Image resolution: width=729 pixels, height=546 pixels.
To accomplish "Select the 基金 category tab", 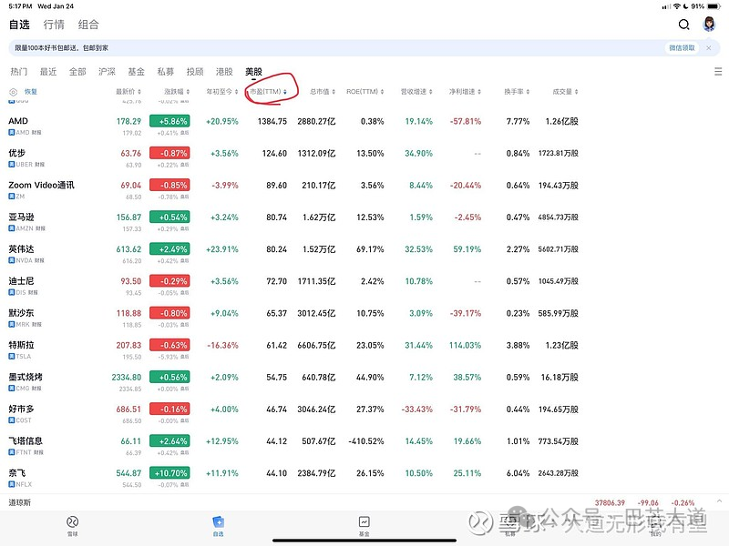I will click(x=136, y=72).
